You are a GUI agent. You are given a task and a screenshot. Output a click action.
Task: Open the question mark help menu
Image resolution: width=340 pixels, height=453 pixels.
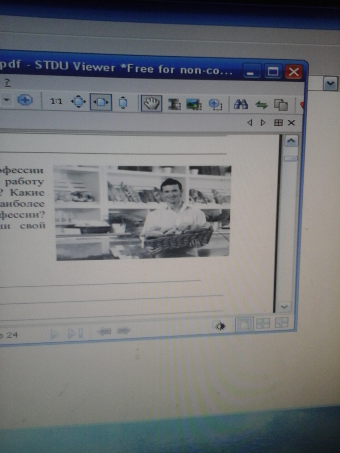point(7,82)
